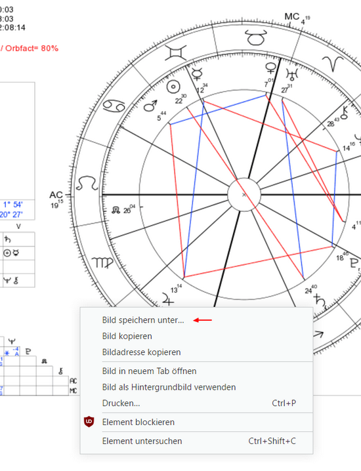Click the Mars glyph in the chart
The width and height of the screenshot is (361, 471).
(150, 106)
